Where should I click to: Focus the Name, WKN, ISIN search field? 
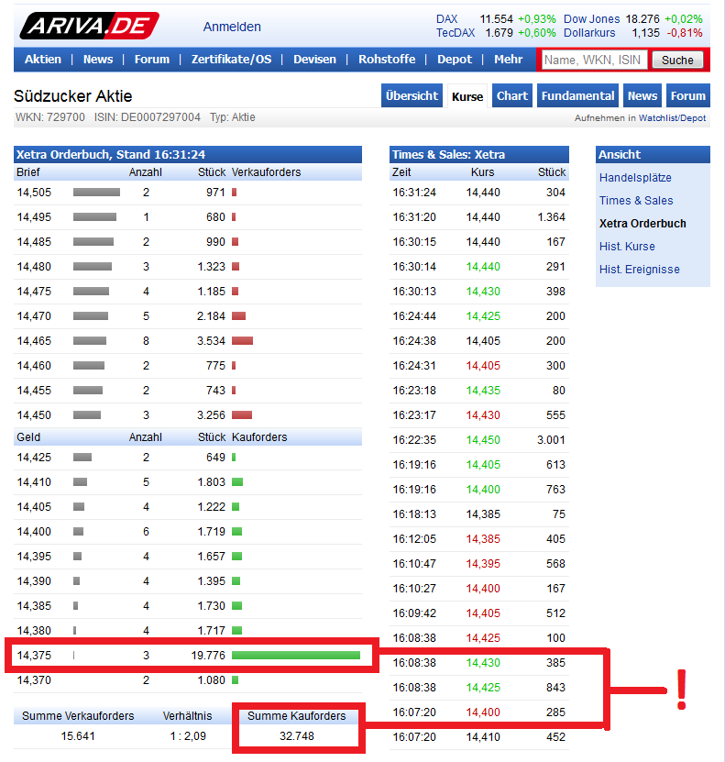(x=594, y=60)
